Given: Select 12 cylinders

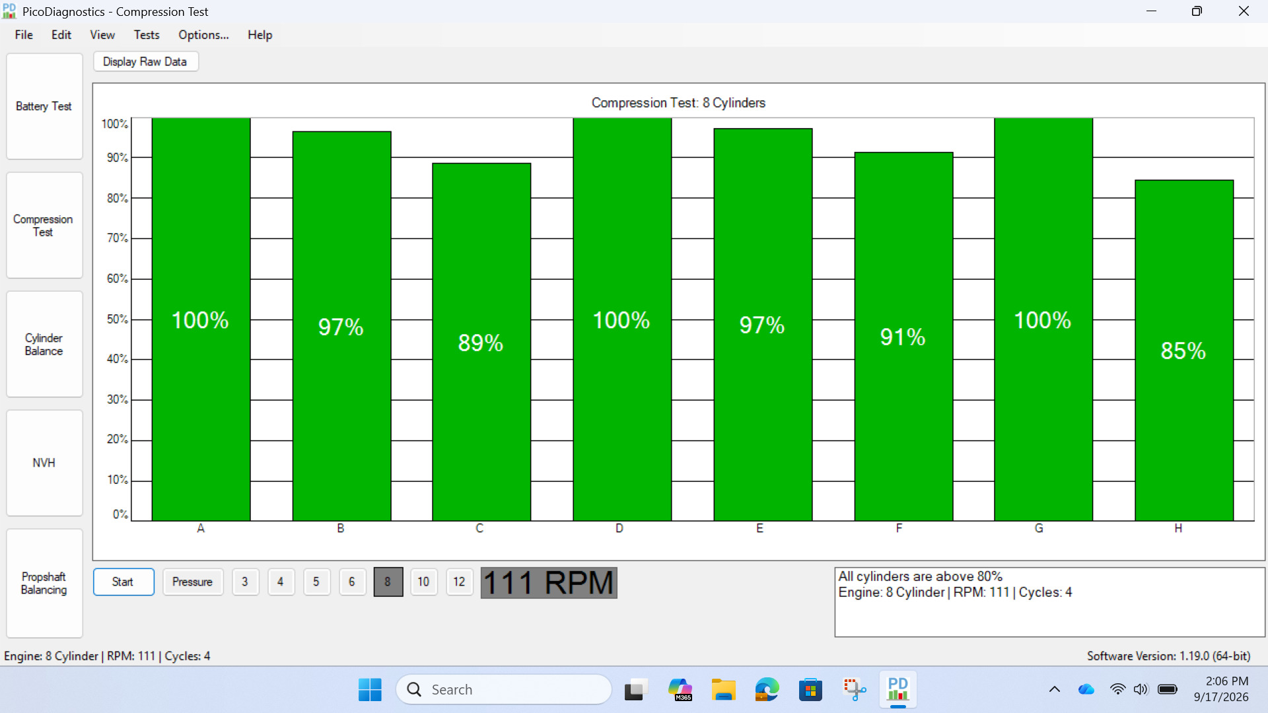Looking at the screenshot, I should [459, 582].
